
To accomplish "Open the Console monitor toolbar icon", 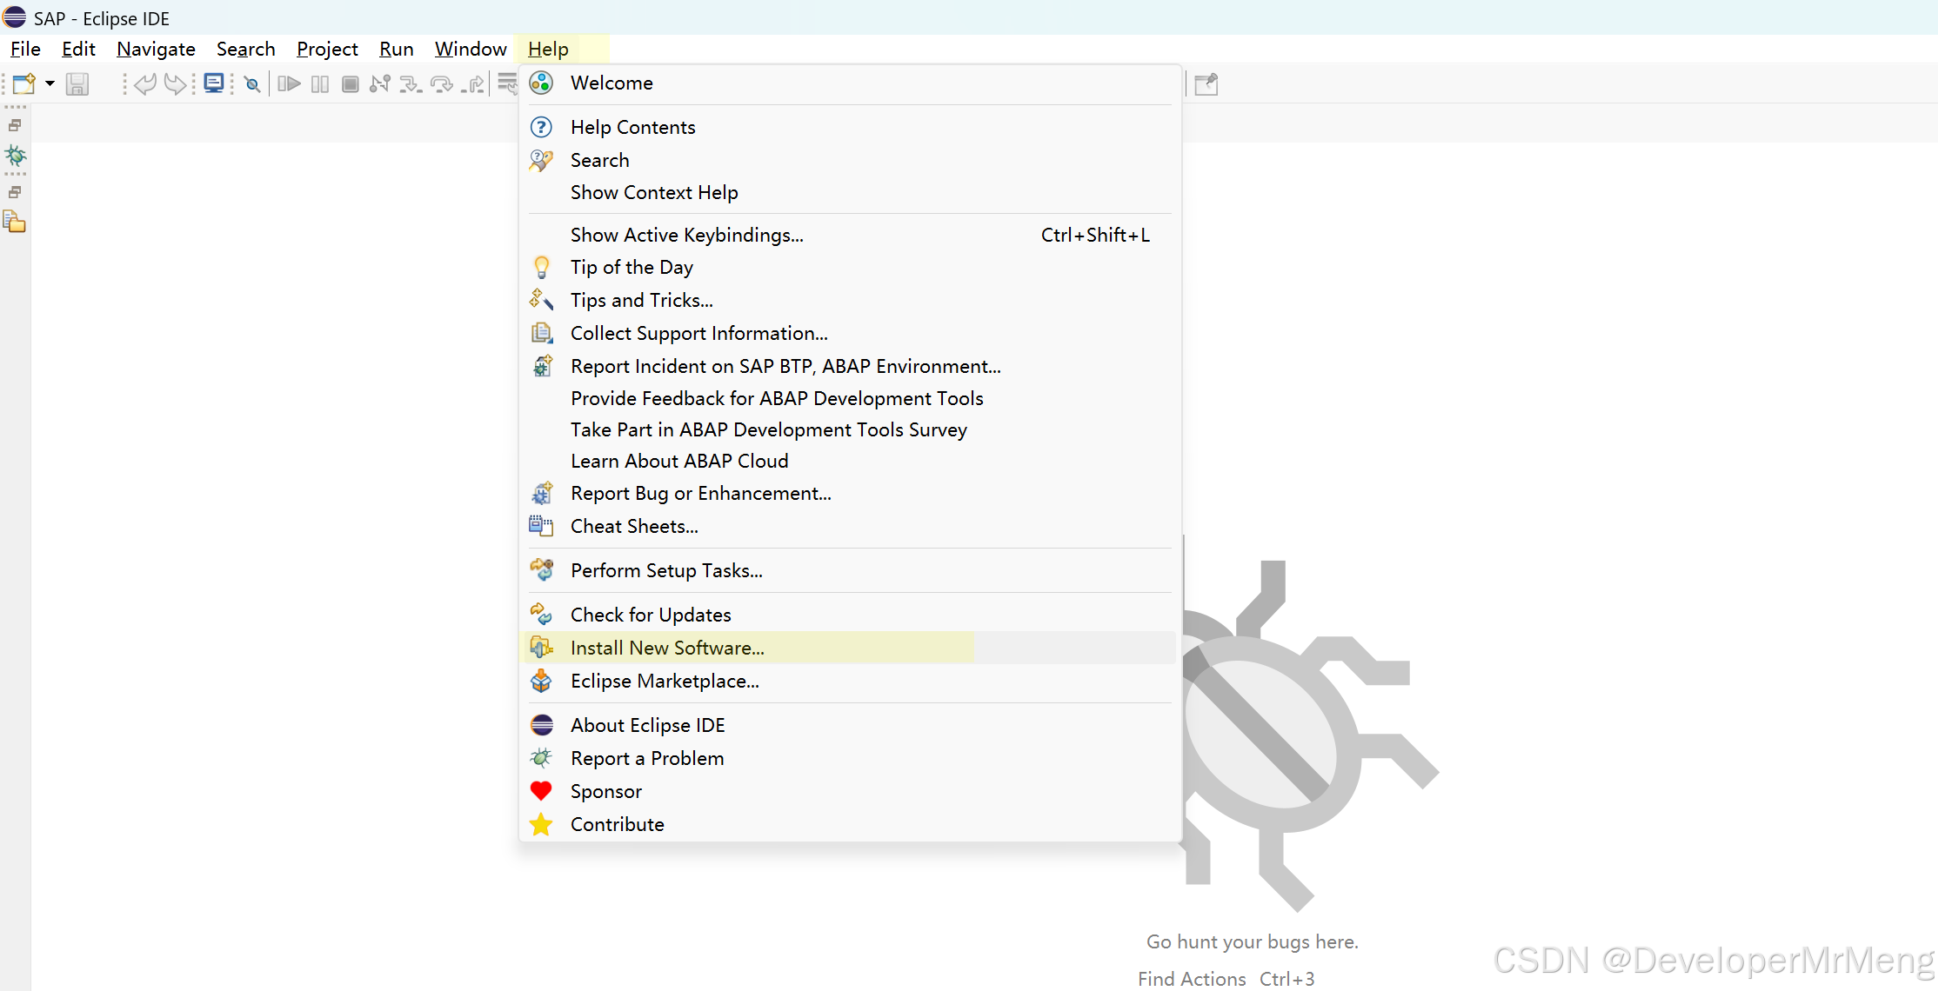I will tap(213, 84).
